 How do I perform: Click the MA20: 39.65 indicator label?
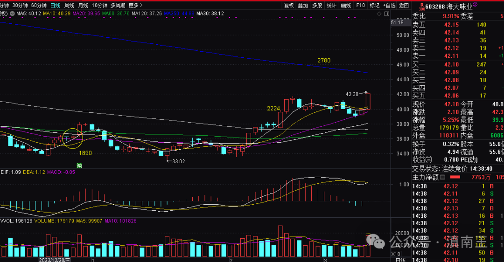tap(86, 14)
